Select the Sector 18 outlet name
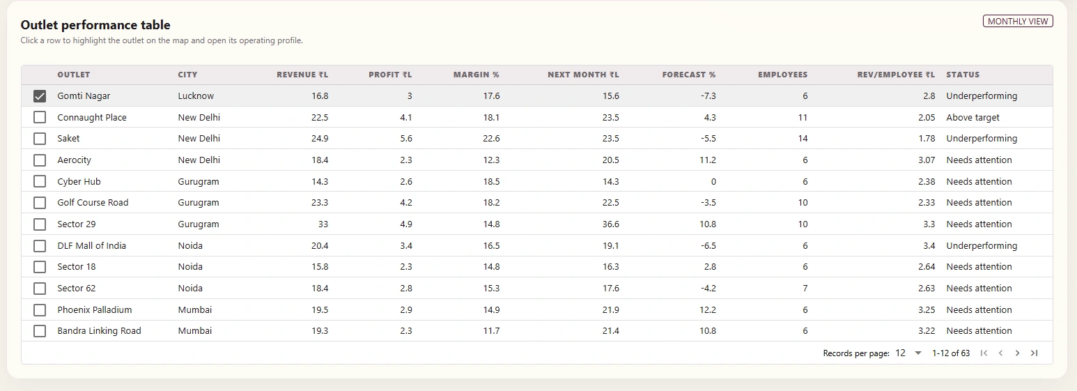The height and width of the screenshot is (391, 1077). [77, 267]
